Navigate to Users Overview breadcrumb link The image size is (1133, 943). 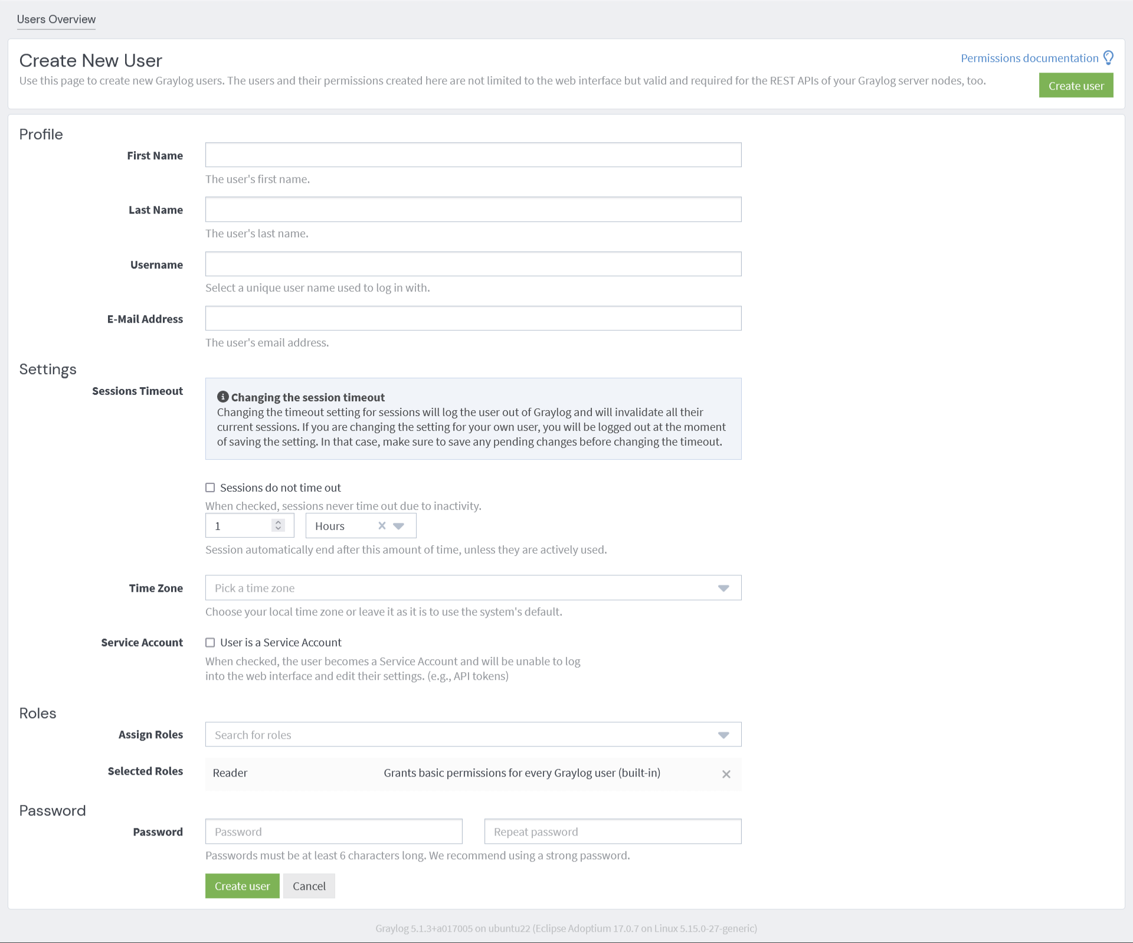pyautogui.click(x=57, y=18)
